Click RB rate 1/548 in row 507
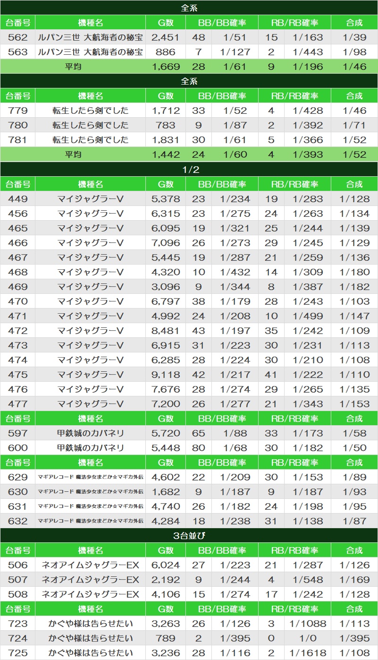378x660 pixels. [x=308, y=580]
